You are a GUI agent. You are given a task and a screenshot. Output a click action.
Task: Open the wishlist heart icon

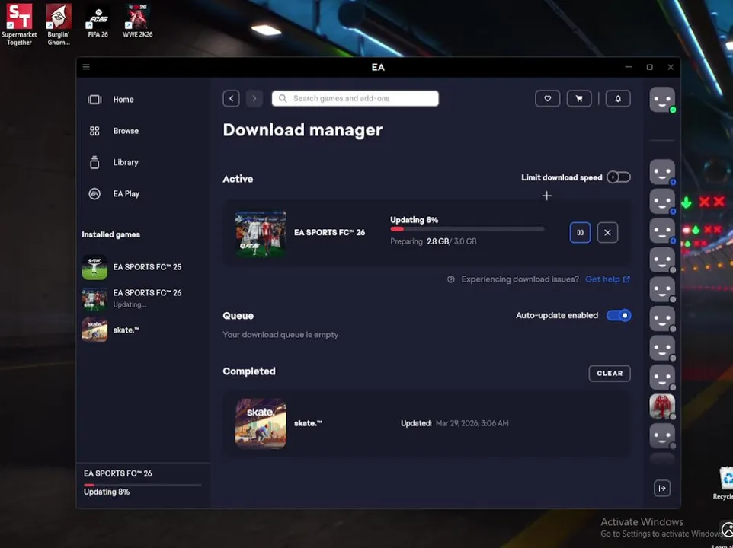(547, 98)
